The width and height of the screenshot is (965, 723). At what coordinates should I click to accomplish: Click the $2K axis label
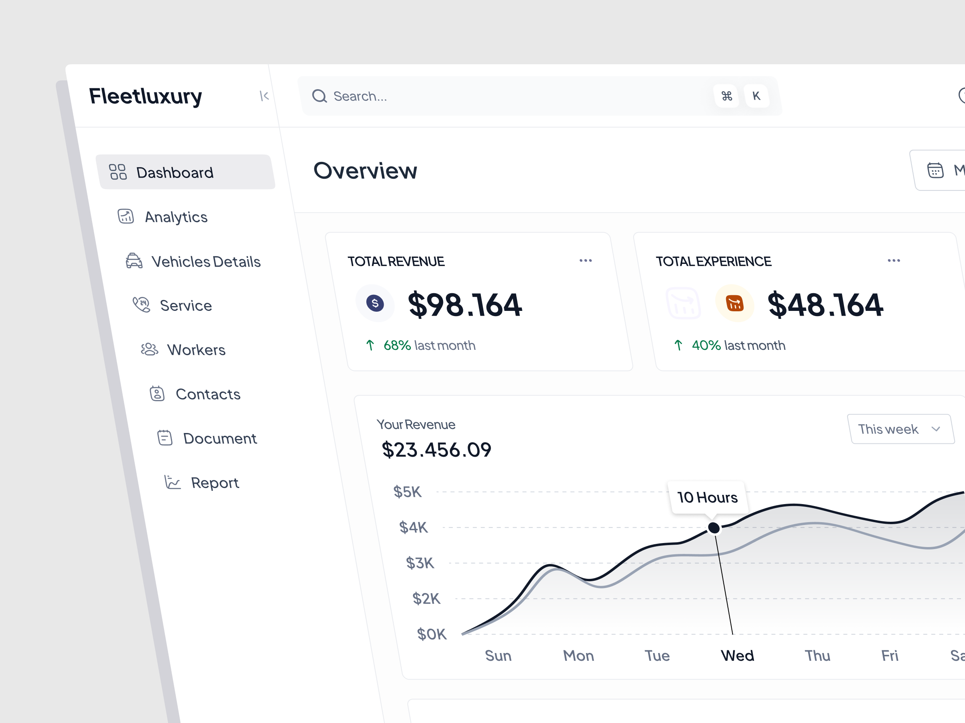[x=427, y=599]
